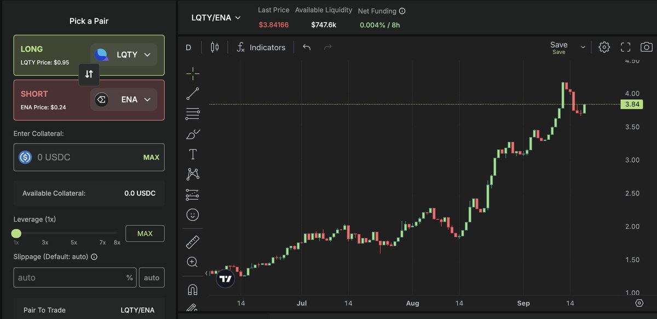Click the 3.84 current price label
Image resolution: width=657 pixels, height=319 pixels.
[x=632, y=104]
